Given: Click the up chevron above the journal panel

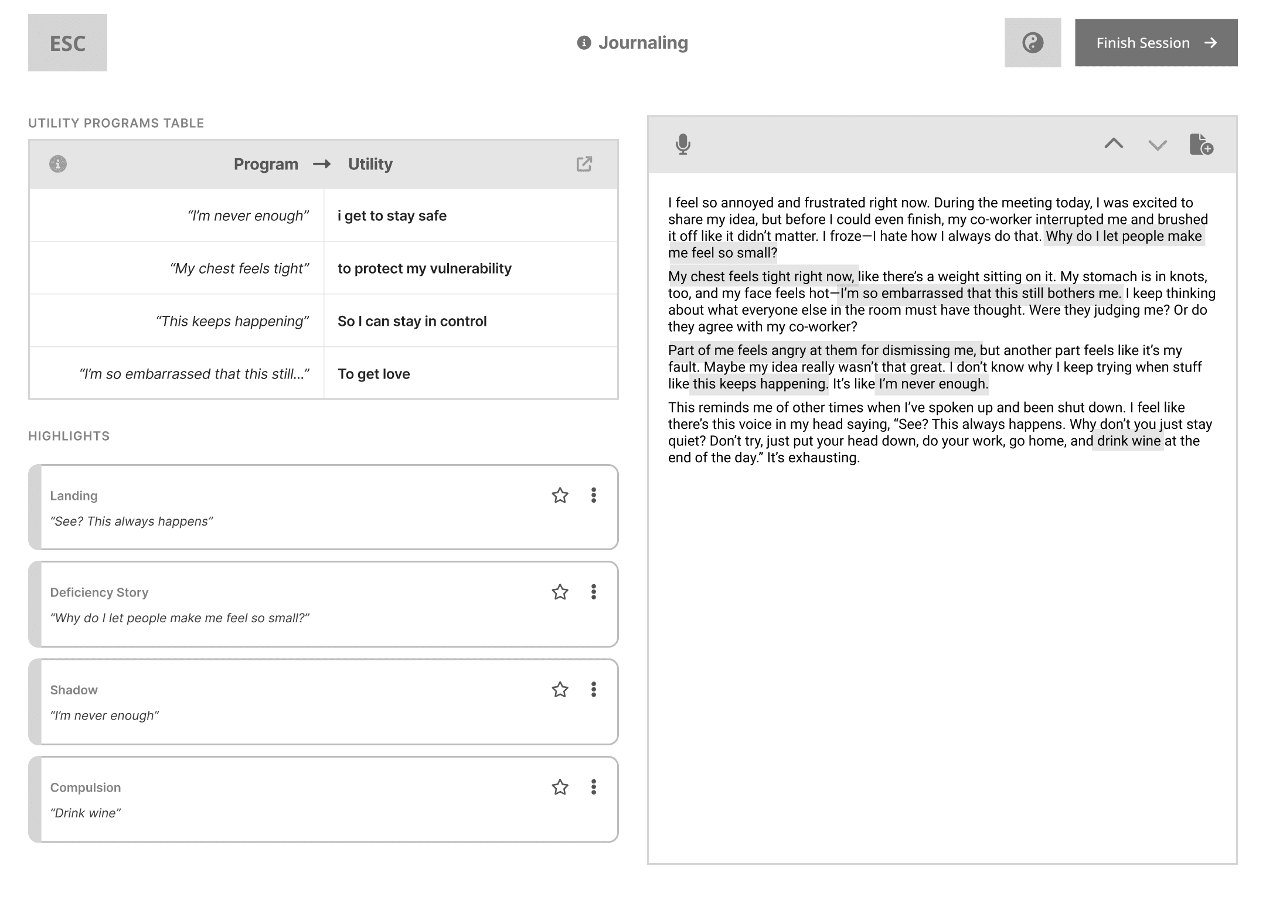Looking at the screenshot, I should pyautogui.click(x=1114, y=145).
